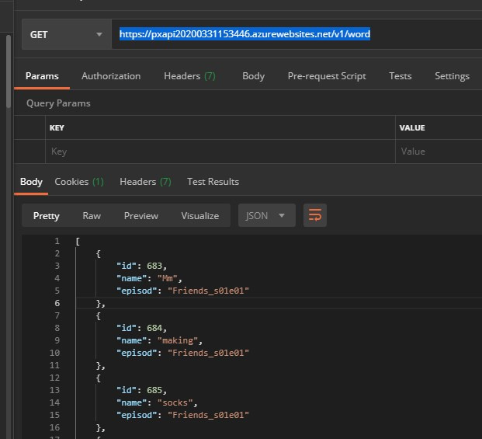Open the GET method dropdown

click(x=67, y=34)
